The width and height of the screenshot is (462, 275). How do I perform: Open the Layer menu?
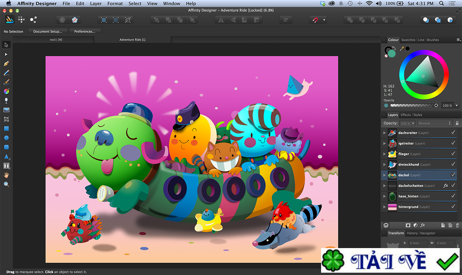[x=95, y=3]
